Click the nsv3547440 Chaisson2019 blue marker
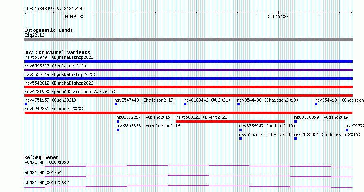Viewport: 364px width, 192px height. coord(116,104)
